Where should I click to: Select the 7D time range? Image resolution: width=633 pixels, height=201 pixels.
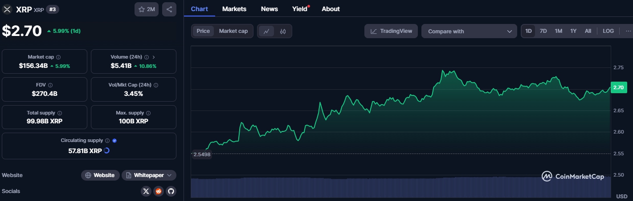(543, 31)
